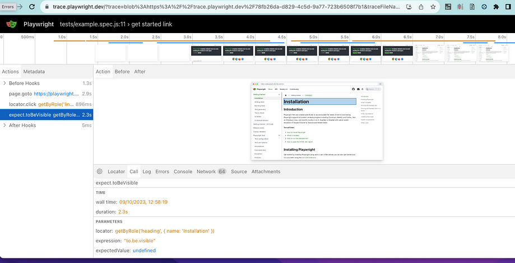Viewport: 515px width, 263px height.
Task: Click the Playwright masks logo
Action: [x=12, y=24]
